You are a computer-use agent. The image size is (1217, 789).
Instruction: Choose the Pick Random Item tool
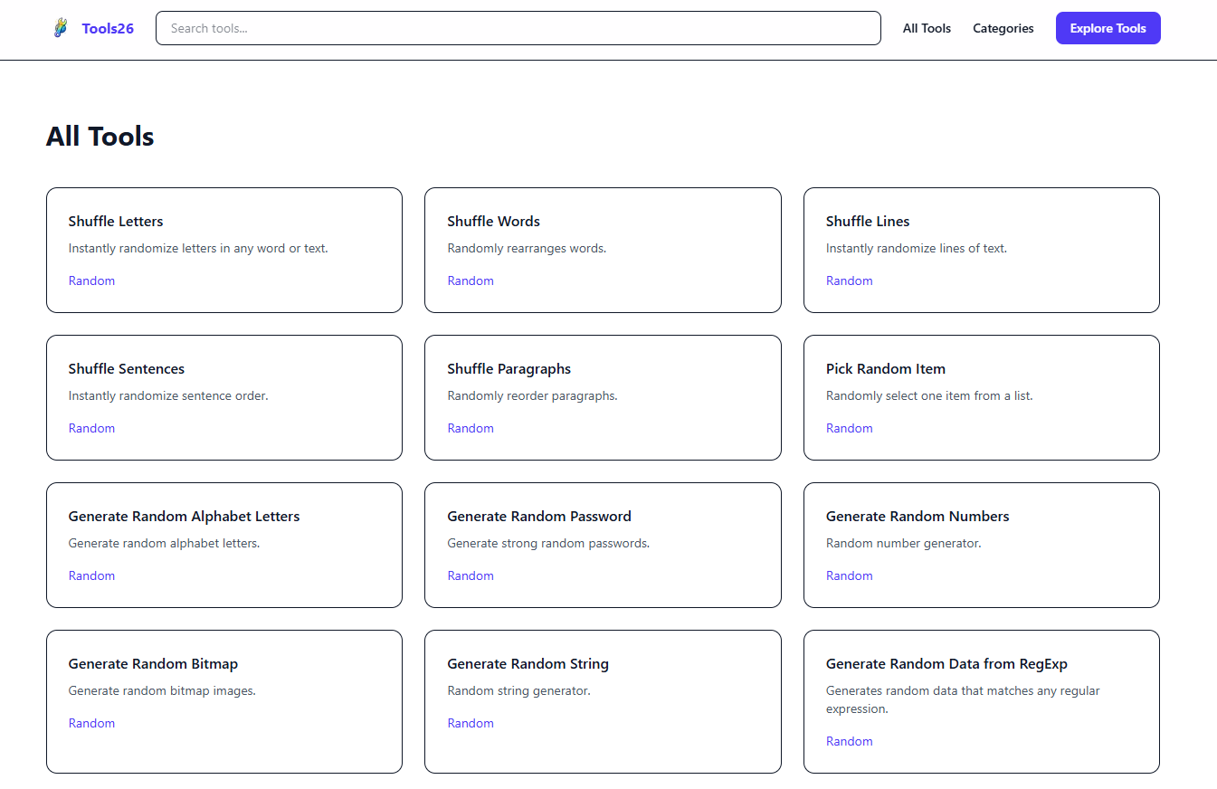885,369
